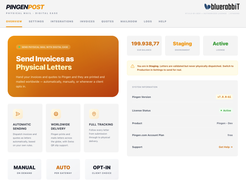Open the Invoices tab
The image size is (246, 183).
(x=87, y=22)
